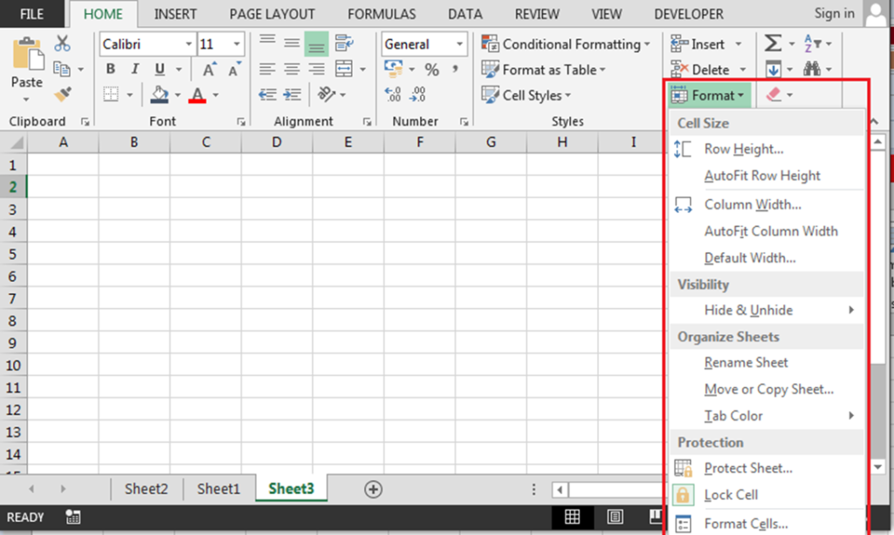
Task: Click the Format Painter brush icon
Action: (x=63, y=93)
